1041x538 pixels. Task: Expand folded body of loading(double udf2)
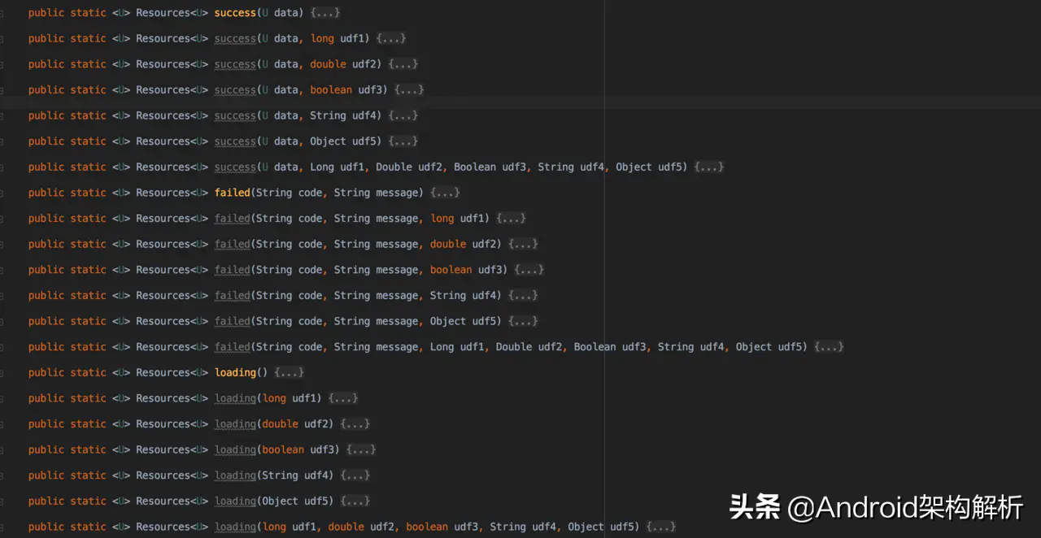(x=355, y=425)
